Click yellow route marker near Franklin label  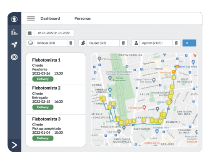[x=110, y=107]
